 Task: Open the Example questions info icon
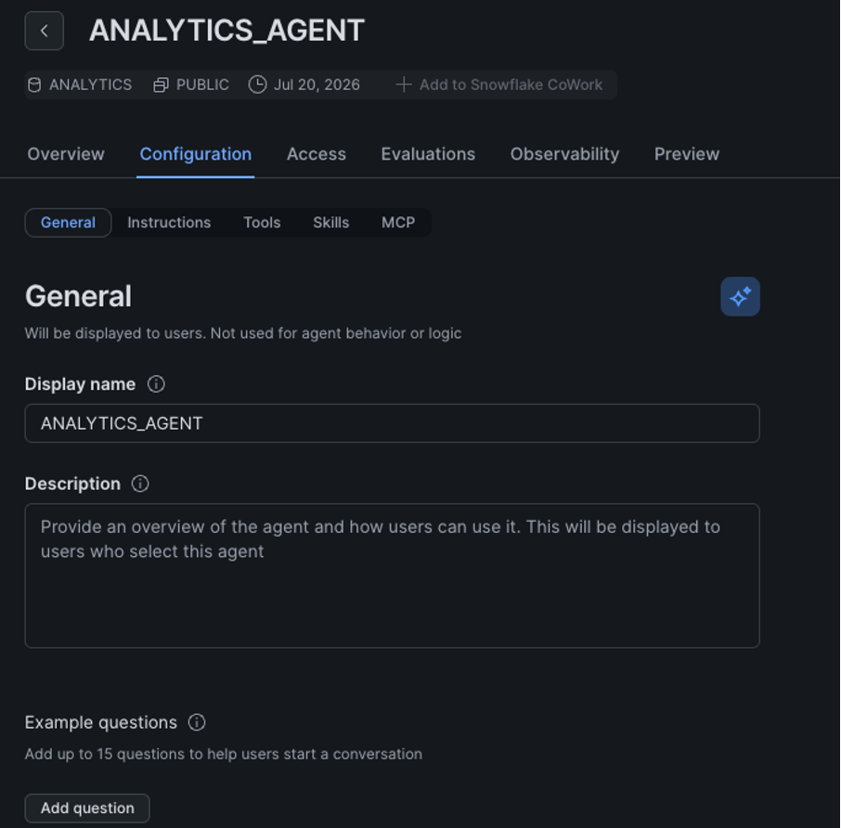pyautogui.click(x=197, y=722)
